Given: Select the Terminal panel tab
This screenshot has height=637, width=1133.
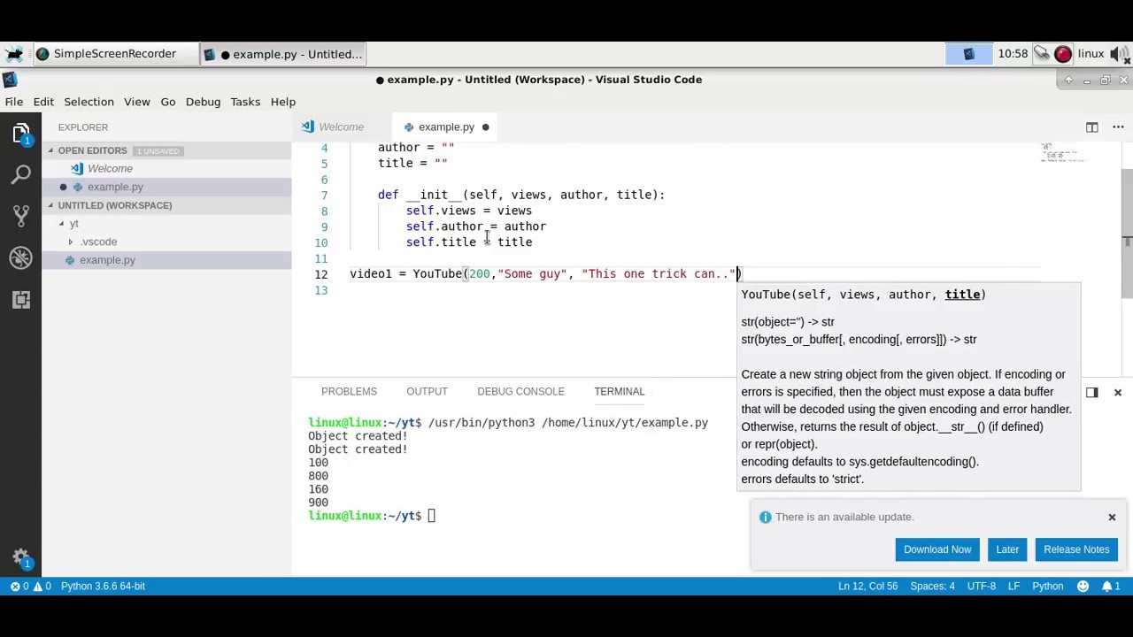Looking at the screenshot, I should (x=619, y=391).
